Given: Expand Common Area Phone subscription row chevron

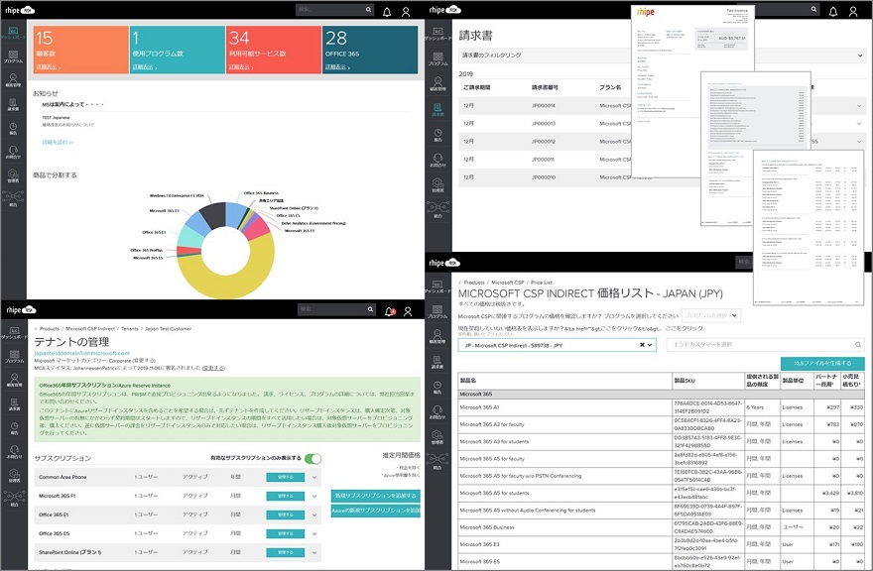Looking at the screenshot, I should coord(314,478).
